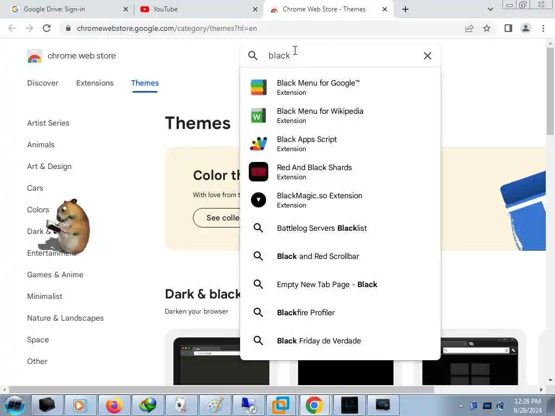This screenshot has height=416, width=555.
Task: Focus the search field containing black
Action: (340, 56)
